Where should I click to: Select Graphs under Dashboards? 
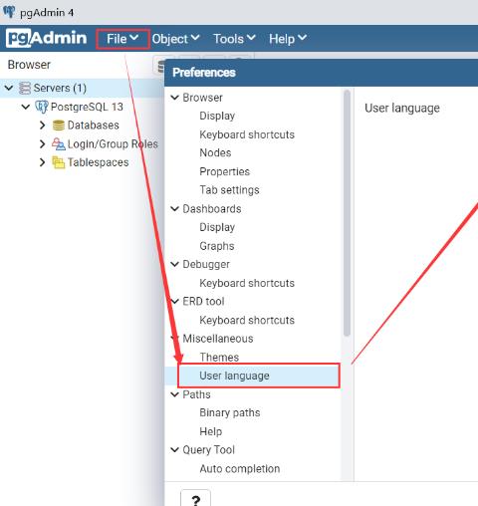click(217, 246)
